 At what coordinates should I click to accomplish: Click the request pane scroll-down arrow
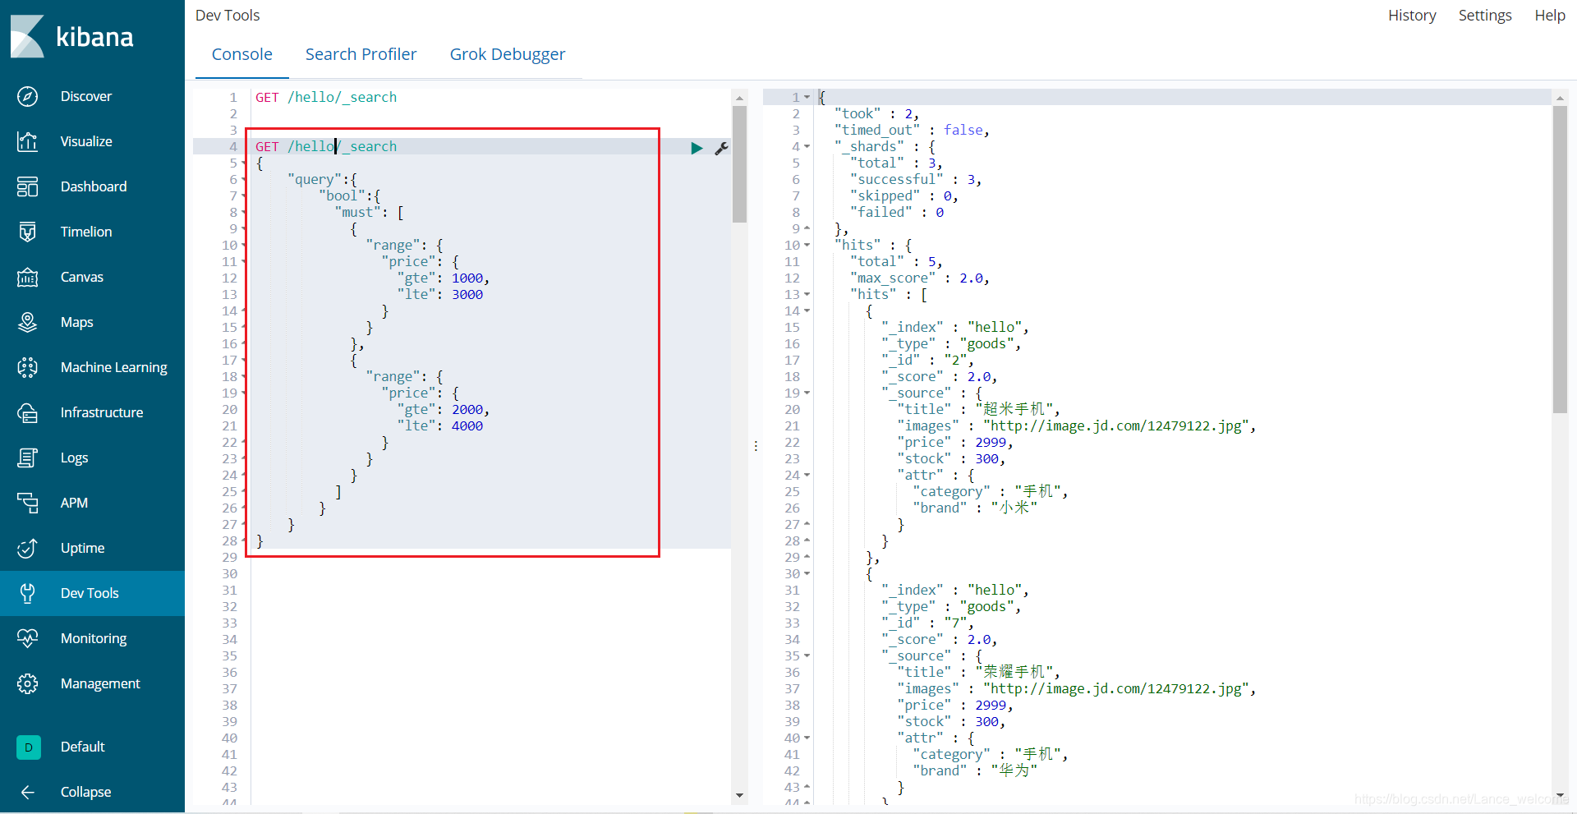pyautogui.click(x=739, y=795)
